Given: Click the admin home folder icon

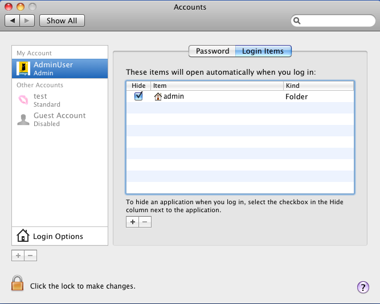Looking at the screenshot, I should [x=158, y=97].
